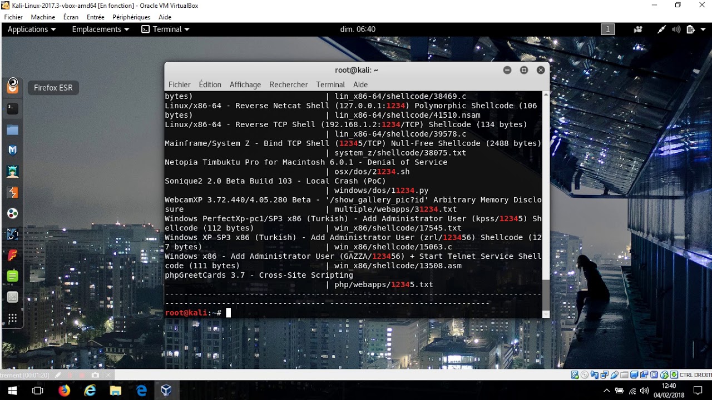Open the clock 'dim. 06:40' calendar
The width and height of the screenshot is (712, 400).
tap(358, 29)
